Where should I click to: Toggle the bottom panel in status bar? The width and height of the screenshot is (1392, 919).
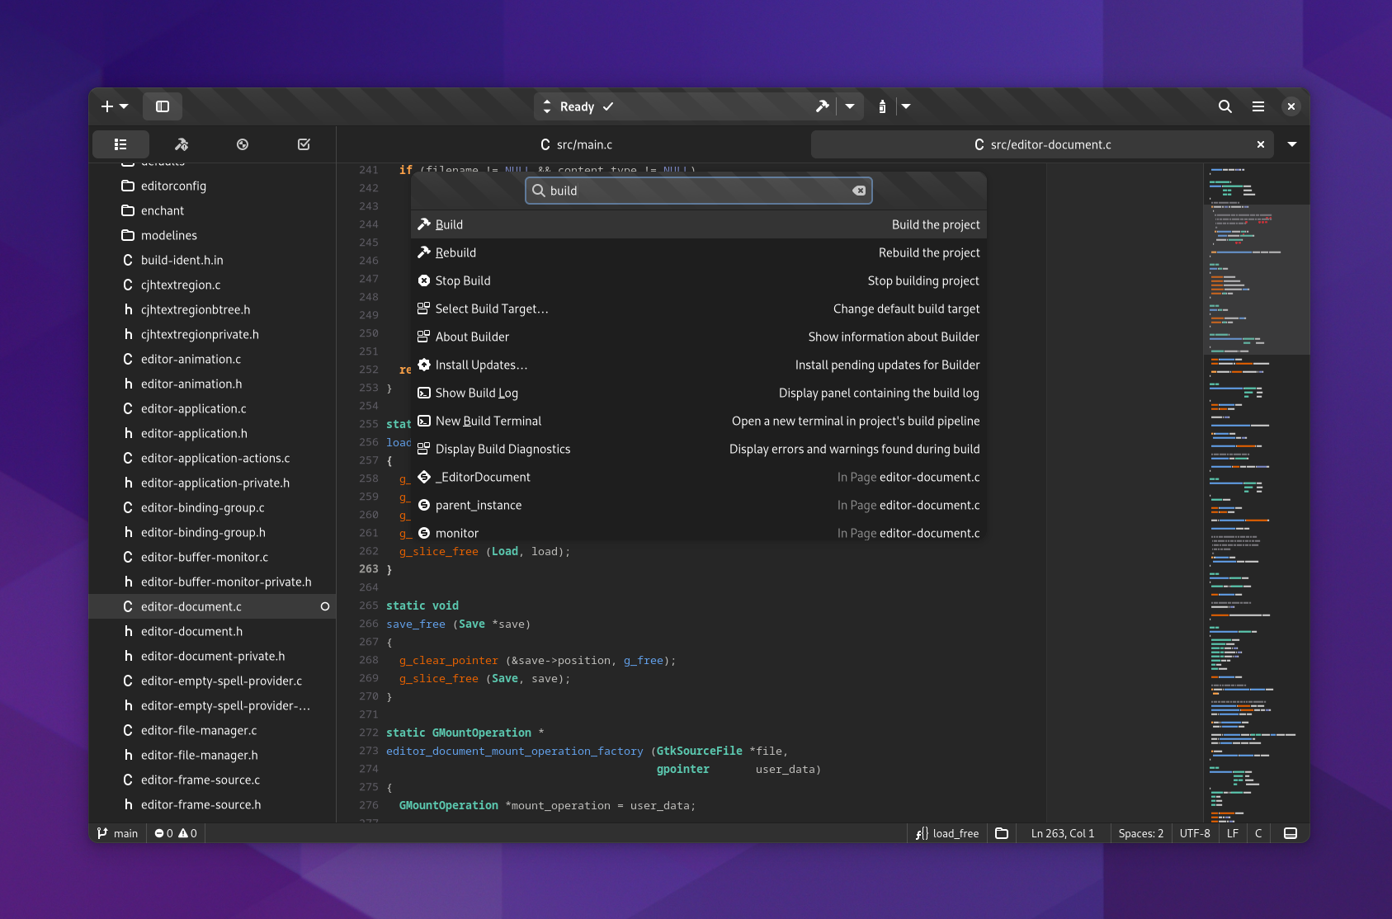click(1291, 833)
